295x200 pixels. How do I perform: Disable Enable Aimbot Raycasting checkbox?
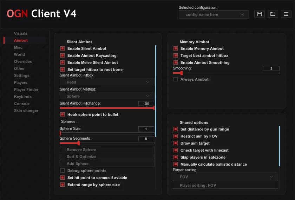63,55
